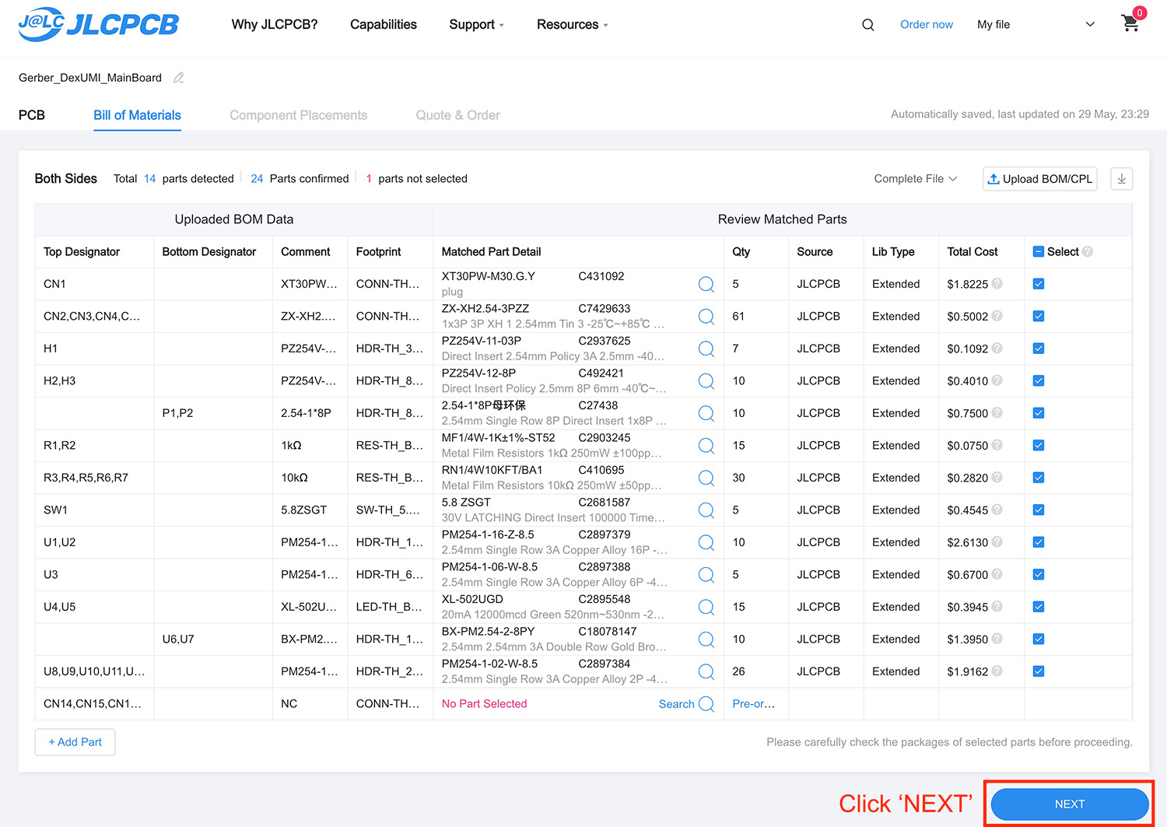Search replacement for PM254-1-16-Z-8.5 part
Image resolution: width=1167 pixels, height=827 pixels.
(706, 542)
